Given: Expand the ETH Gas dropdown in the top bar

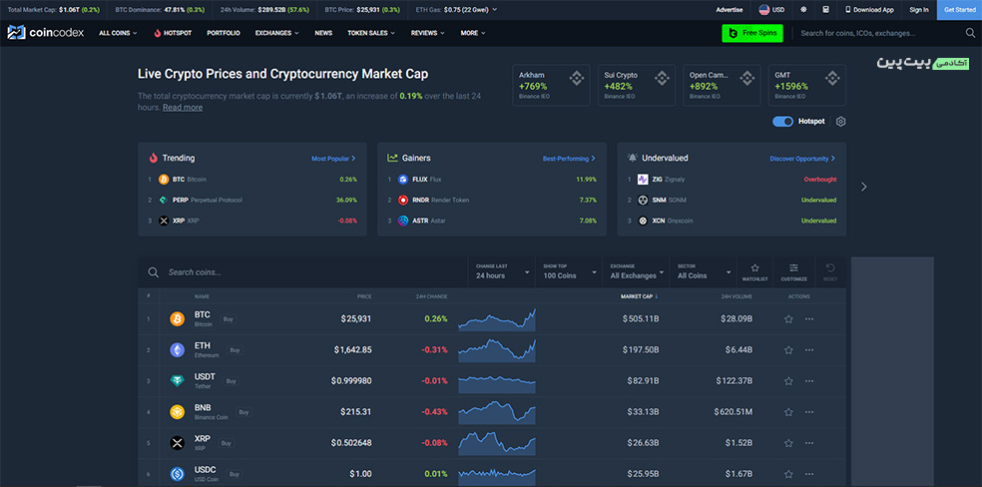Looking at the screenshot, I should [456, 9].
